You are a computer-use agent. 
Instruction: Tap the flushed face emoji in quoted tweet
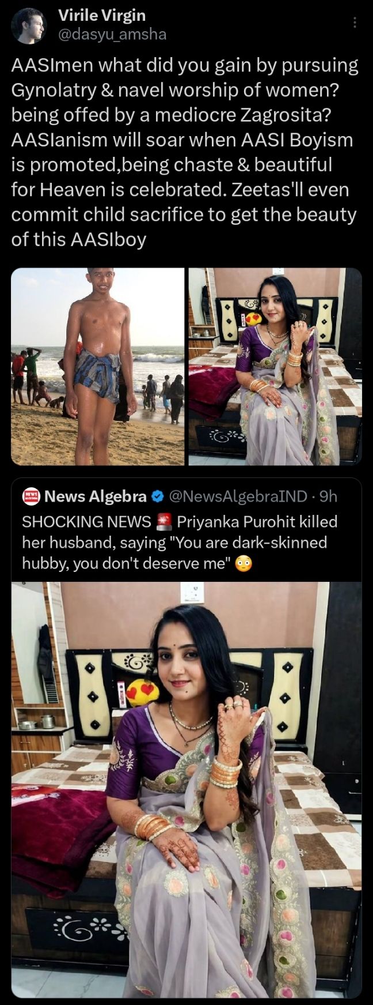click(244, 563)
